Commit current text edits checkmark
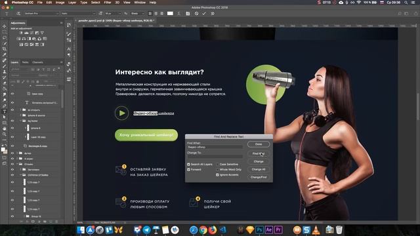Image resolution: width=420 pixels, height=236 pixels. 204,13
